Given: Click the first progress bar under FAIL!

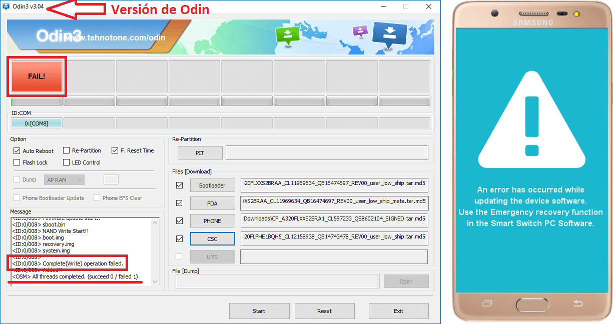Looking at the screenshot, I should tap(37, 101).
